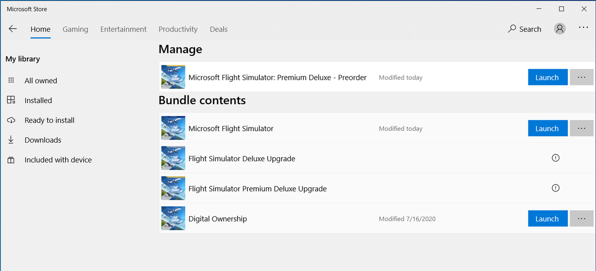Click Modified today in the Microsoft Flight Simulator row

tap(400, 129)
